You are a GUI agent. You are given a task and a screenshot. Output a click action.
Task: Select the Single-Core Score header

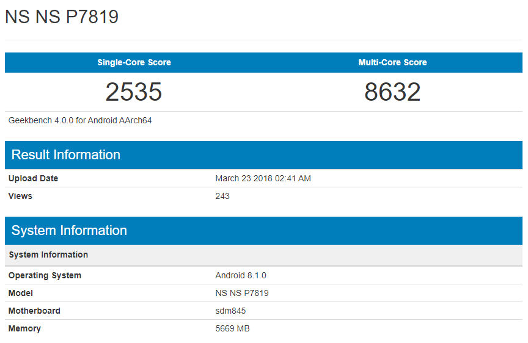pyautogui.click(x=134, y=62)
